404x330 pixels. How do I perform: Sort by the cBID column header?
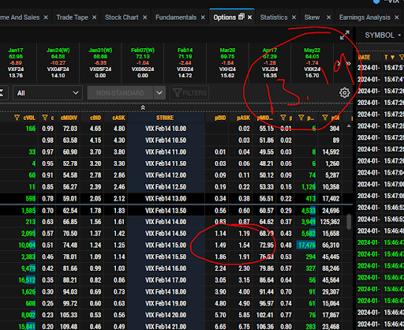(95, 118)
